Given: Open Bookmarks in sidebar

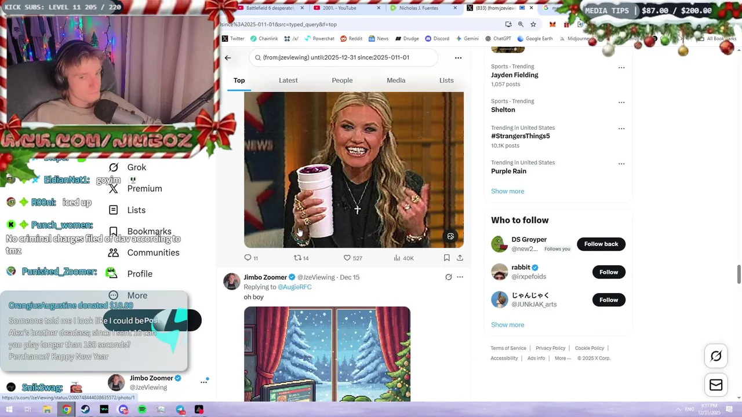Looking at the screenshot, I should [140, 231].
